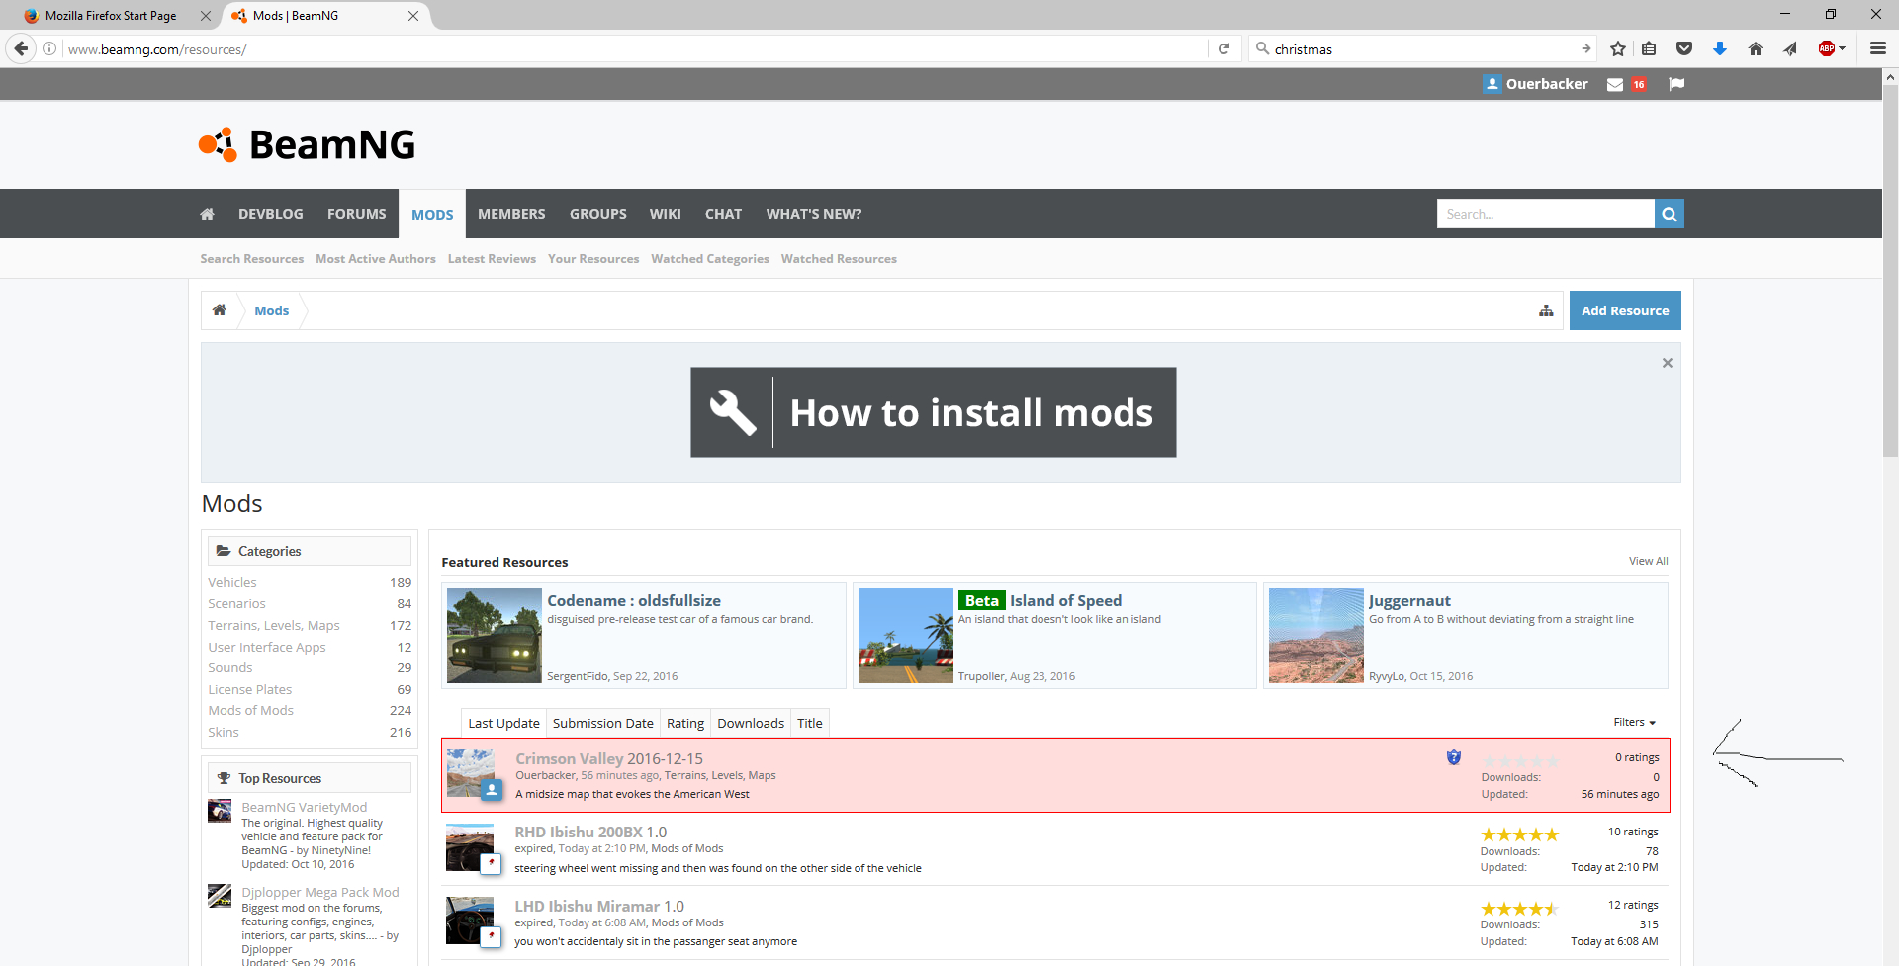Click the paper-plane send tab icon
Screen dimensions: 1899x966
pyautogui.click(x=1790, y=48)
